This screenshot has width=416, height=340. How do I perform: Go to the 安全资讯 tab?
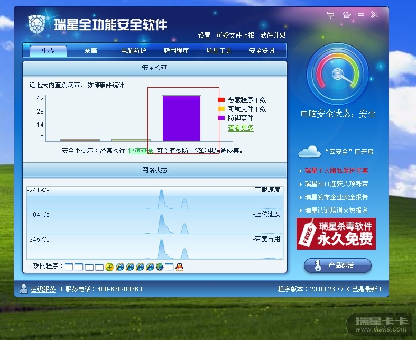click(x=262, y=50)
